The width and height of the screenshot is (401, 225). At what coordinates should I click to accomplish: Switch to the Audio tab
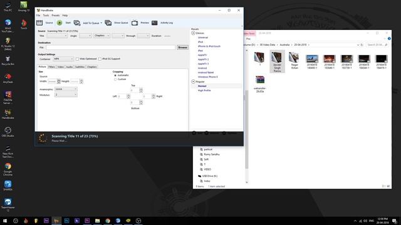point(70,67)
